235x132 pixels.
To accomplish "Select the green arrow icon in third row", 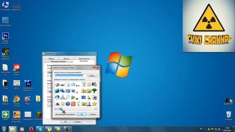I will click(73, 98).
